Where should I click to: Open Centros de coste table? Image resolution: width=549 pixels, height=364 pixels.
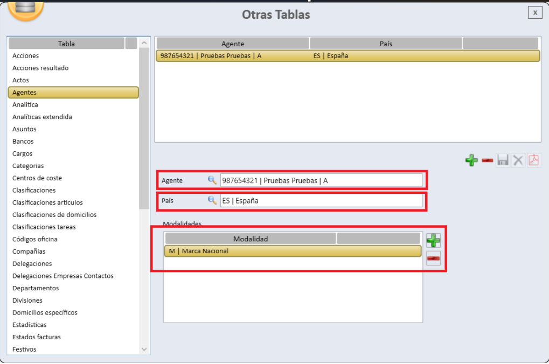[x=37, y=178]
